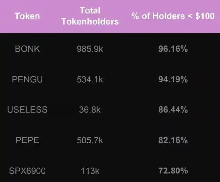Click SPX6900's 113k tokenholders value
The width and height of the screenshot is (220, 182).
90,171
